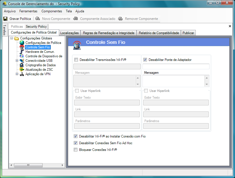Expand the Aplicação de VPN tree node
The height and width of the screenshot is (178, 235).
[x=17, y=74]
